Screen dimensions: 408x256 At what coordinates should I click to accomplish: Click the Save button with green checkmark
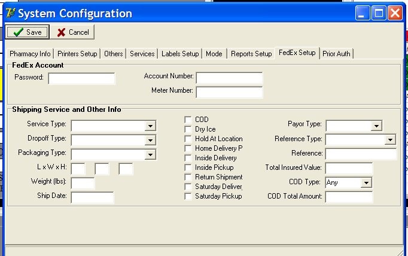coord(28,32)
